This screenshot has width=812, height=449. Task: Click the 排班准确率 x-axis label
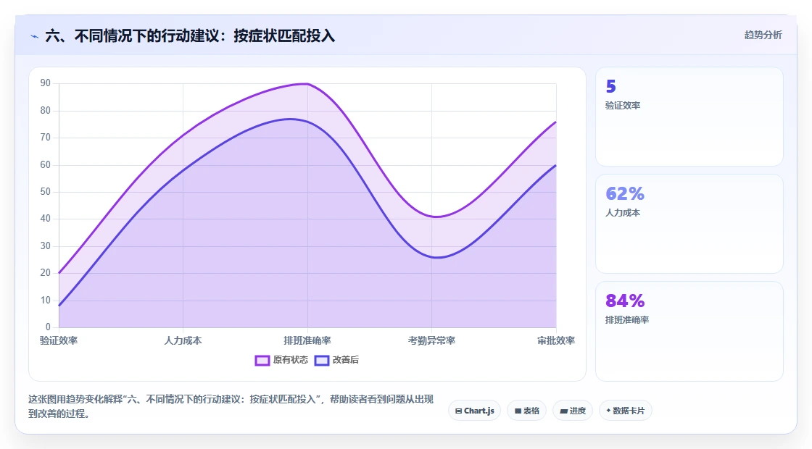click(307, 341)
